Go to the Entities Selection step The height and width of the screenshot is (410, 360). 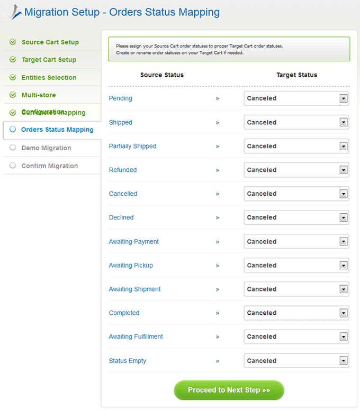[49, 77]
